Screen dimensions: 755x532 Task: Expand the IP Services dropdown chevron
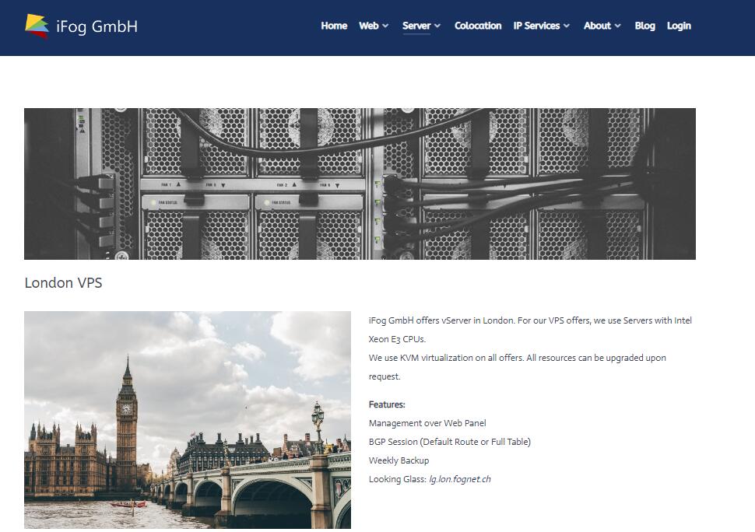coord(567,26)
